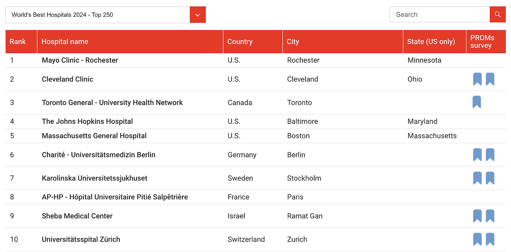Click first PROMs bookmark icon for Universitätsspital Zürich
Image resolution: width=511 pixels, height=252 pixels.
click(x=477, y=239)
